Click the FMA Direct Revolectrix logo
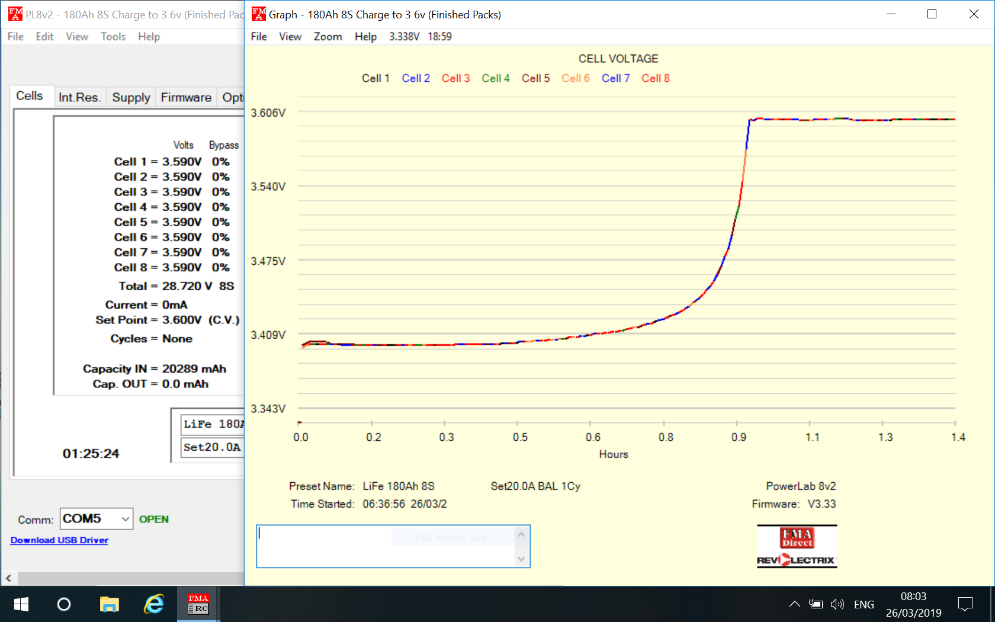 tap(797, 546)
